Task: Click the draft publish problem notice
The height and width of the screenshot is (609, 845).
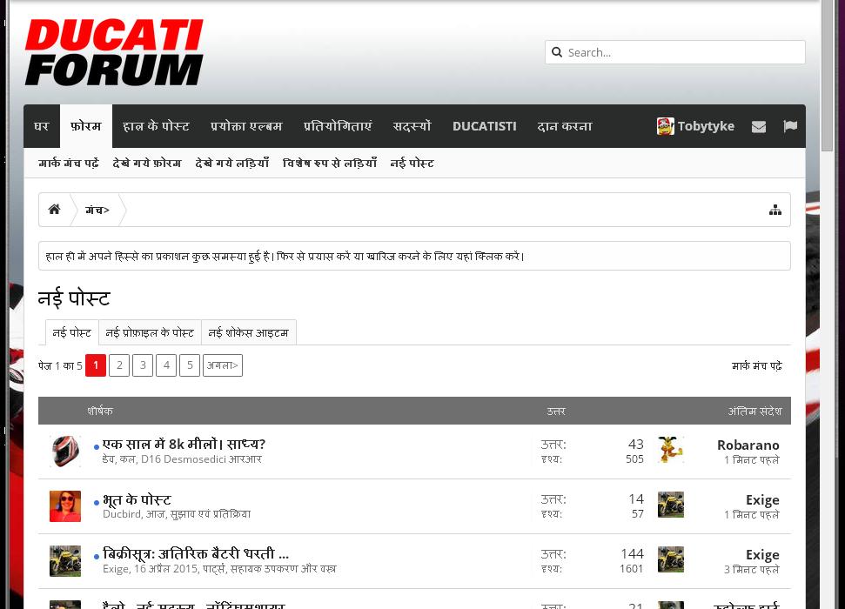Action: 414,256
